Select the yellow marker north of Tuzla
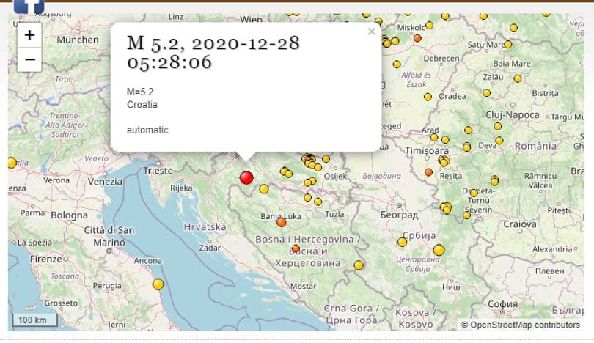This screenshot has height=343, width=594. coord(318,202)
